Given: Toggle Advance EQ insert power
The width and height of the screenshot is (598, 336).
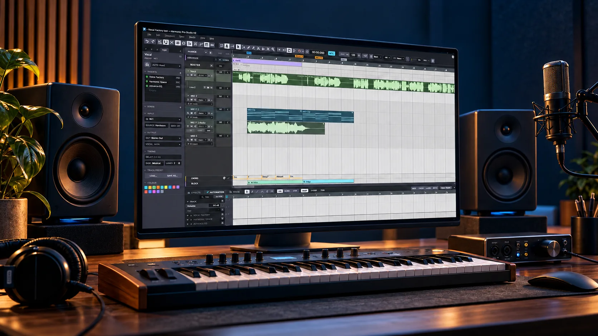Looking at the screenshot, I should [x=147, y=86].
